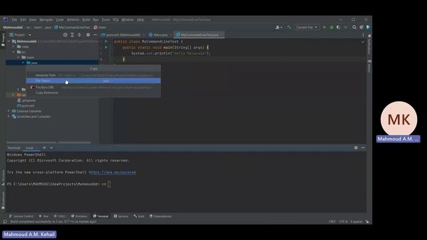Click the run with coverage icon

point(338,27)
